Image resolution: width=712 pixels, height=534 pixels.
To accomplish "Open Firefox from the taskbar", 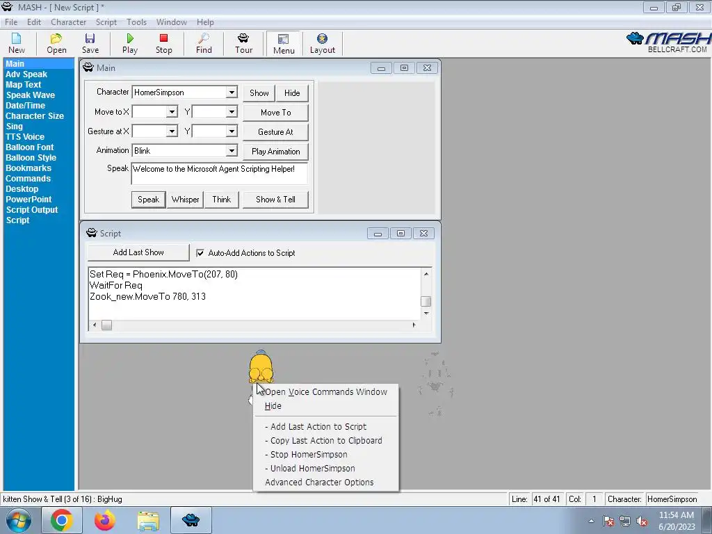I will (x=104, y=520).
